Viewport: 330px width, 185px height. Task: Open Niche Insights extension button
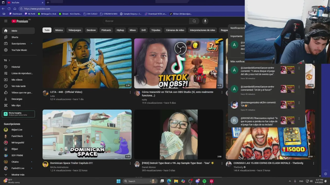pos(18,114)
